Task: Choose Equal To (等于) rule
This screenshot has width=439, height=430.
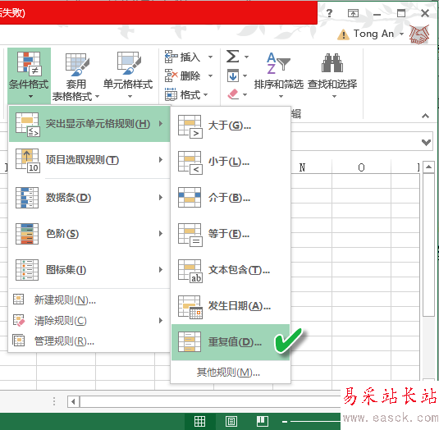Action: tap(231, 234)
